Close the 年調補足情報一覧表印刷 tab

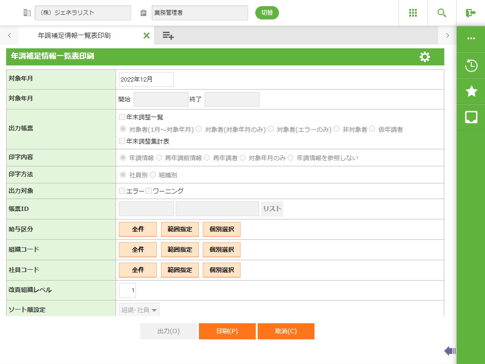(146, 36)
